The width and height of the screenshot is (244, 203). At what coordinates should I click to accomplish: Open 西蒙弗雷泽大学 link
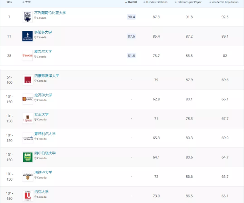coord(47,76)
